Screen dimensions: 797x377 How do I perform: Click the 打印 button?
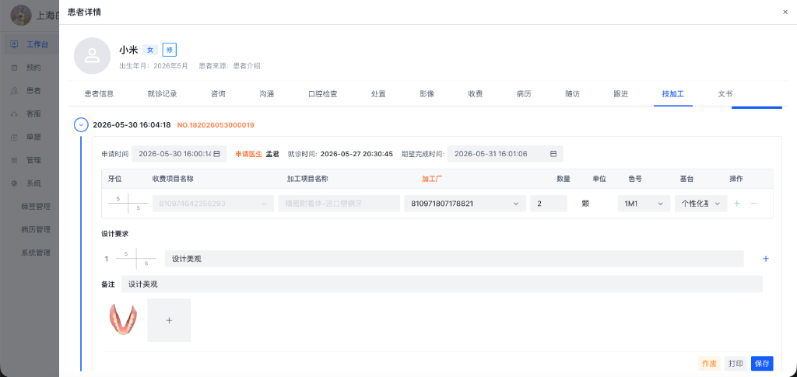736,363
